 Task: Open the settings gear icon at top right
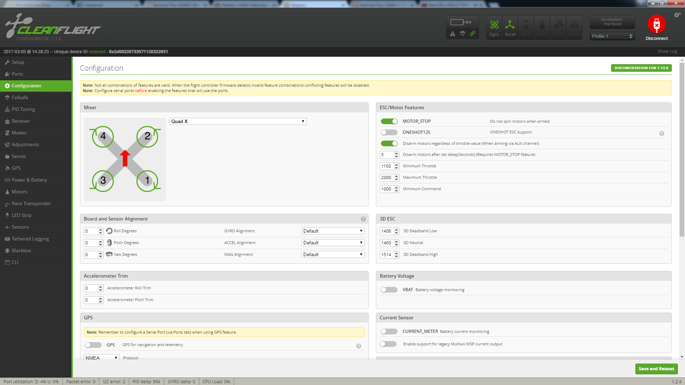[x=677, y=15]
